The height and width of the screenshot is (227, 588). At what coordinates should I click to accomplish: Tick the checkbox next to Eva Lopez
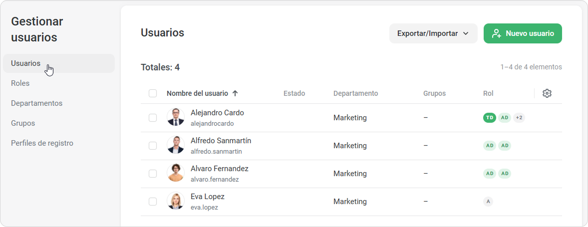[153, 202]
